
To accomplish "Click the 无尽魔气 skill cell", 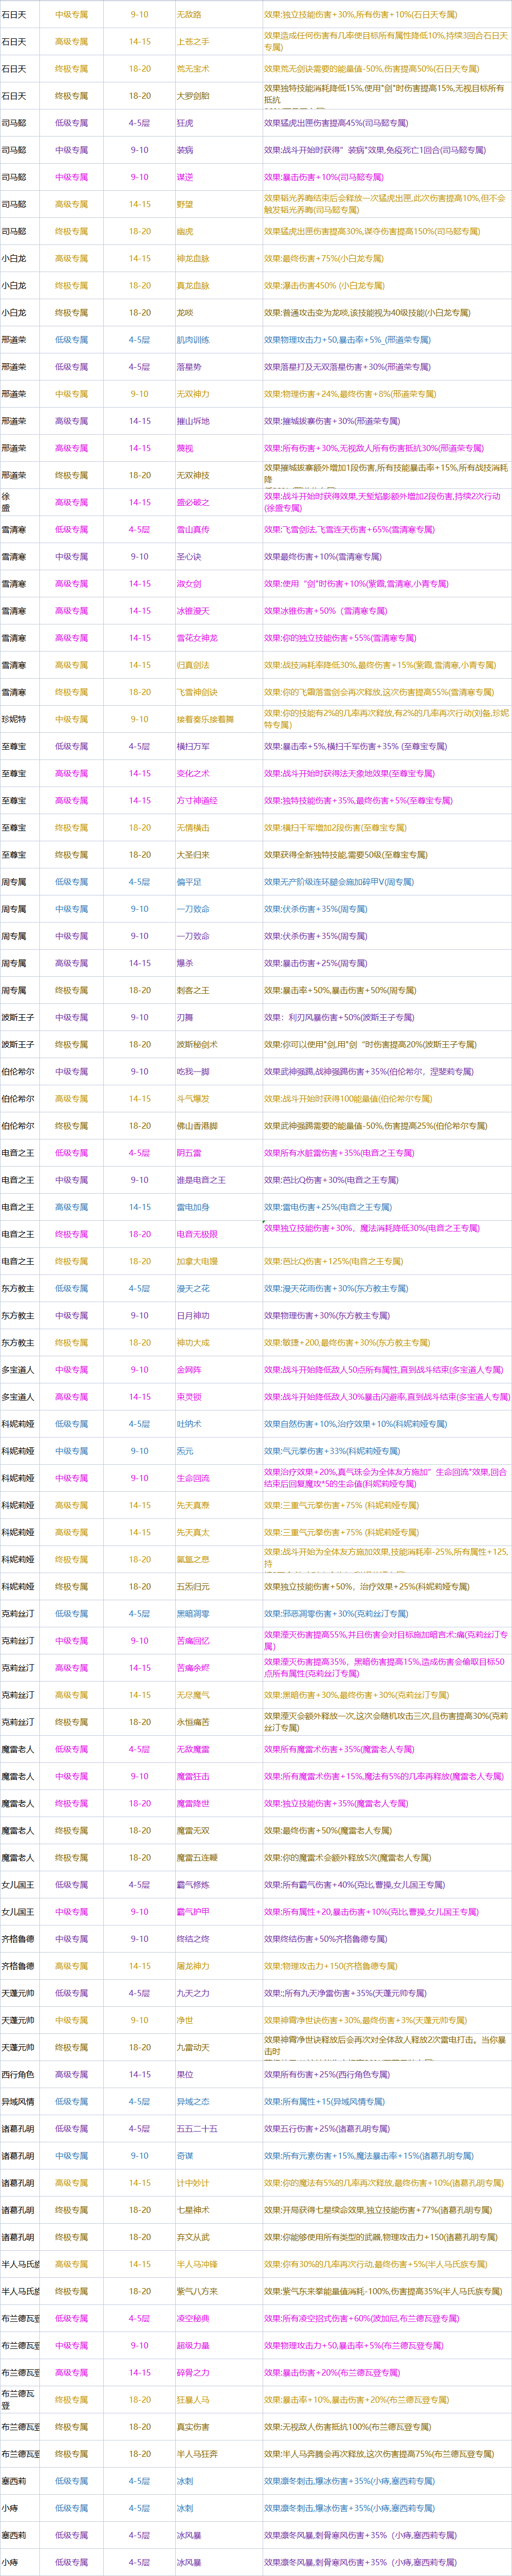I will 193,1694.
